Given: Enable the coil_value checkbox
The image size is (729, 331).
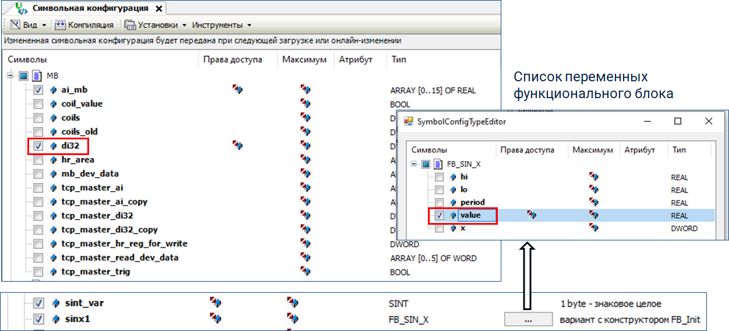Looking at the screenshot, I should [38, 104].
